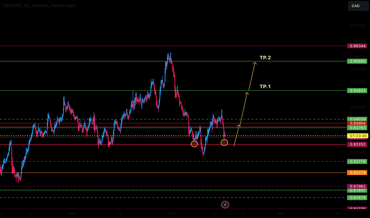This screenshot has width=370, height=218.
Task: Click the TP.2 text label
Action: [265, 57]
